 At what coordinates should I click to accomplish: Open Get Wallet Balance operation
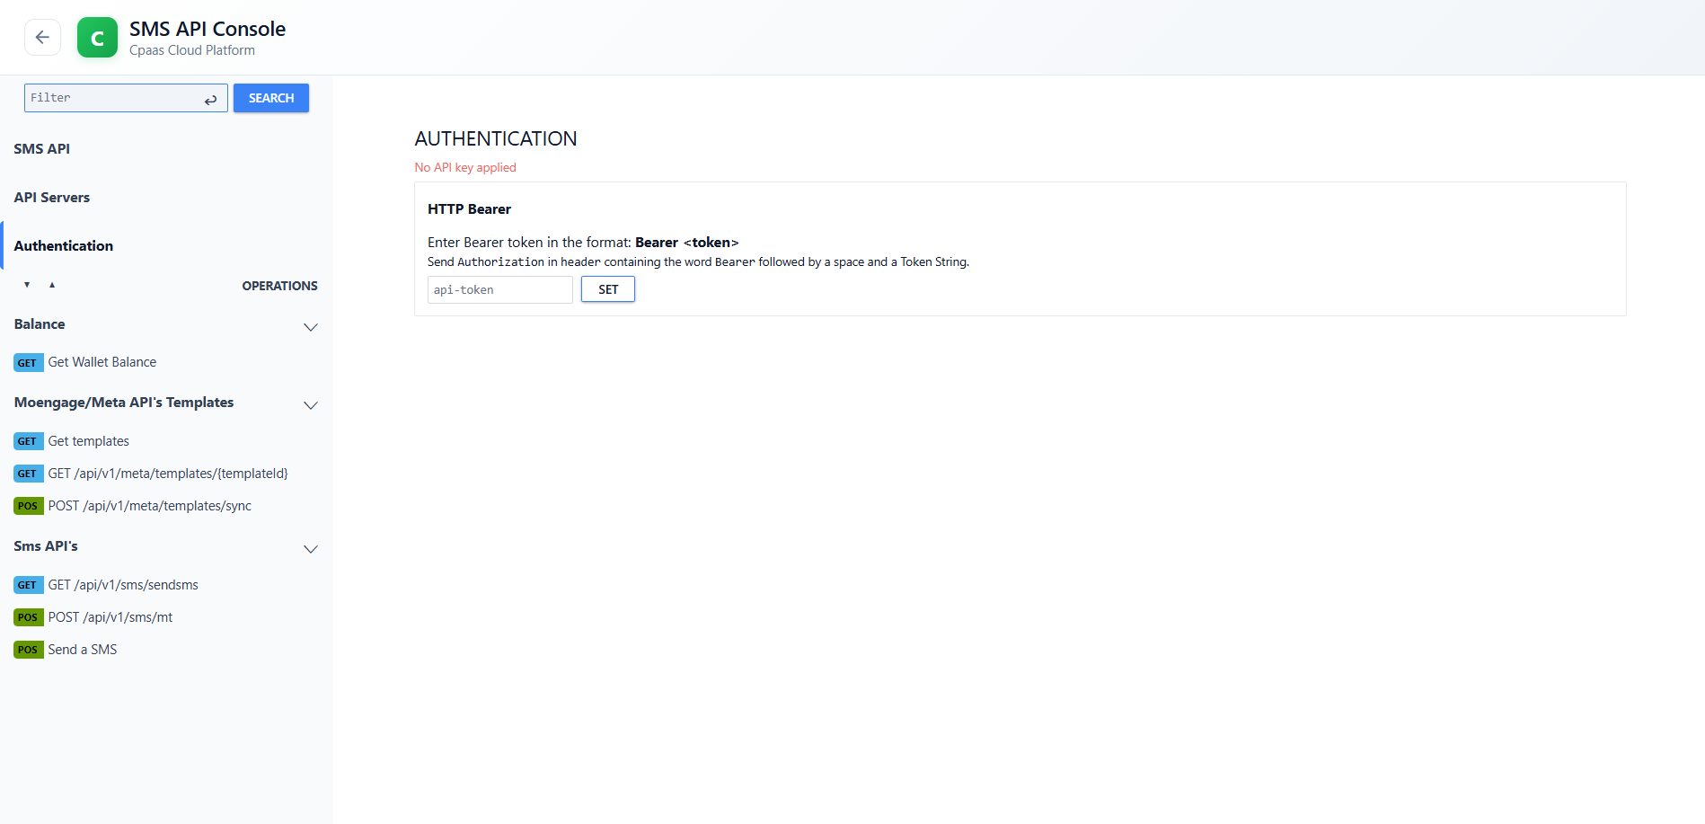(x=102, y=362)
